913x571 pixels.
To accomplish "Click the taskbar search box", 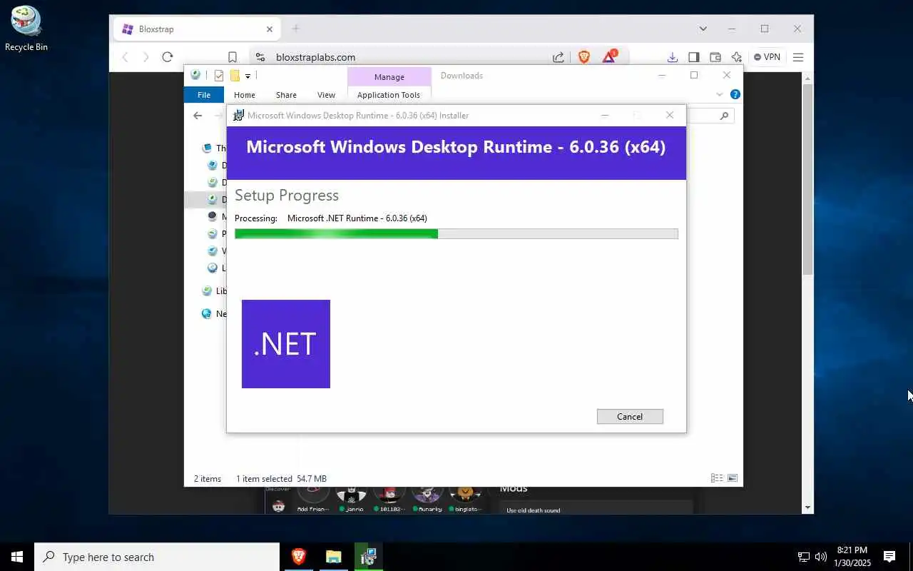I will 157,557.
